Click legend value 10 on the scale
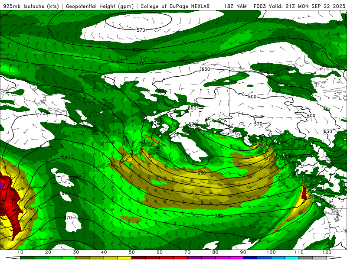Screen dimensions: 347x260 click(x=20, y=252)
